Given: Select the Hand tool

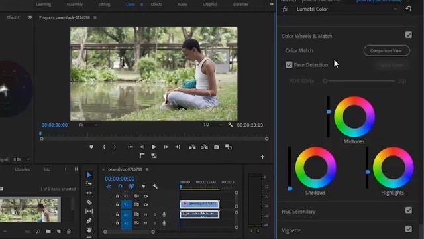Looking at the screenshot, I should pyautogui.click(x=89, y=230).
